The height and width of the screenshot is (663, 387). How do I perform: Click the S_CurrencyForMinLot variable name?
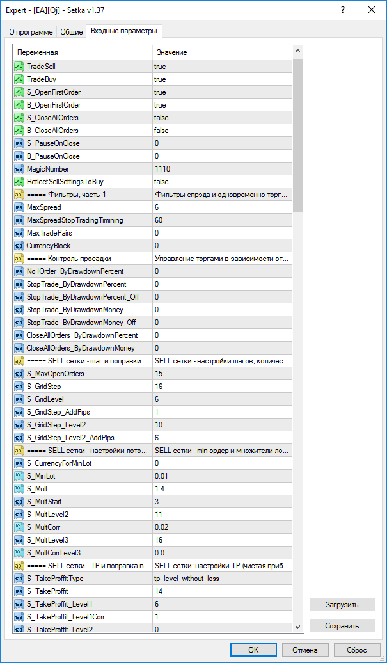click(59, 463)
